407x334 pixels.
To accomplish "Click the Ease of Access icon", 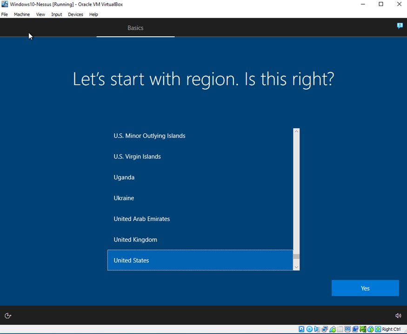I will pos(8,316).
